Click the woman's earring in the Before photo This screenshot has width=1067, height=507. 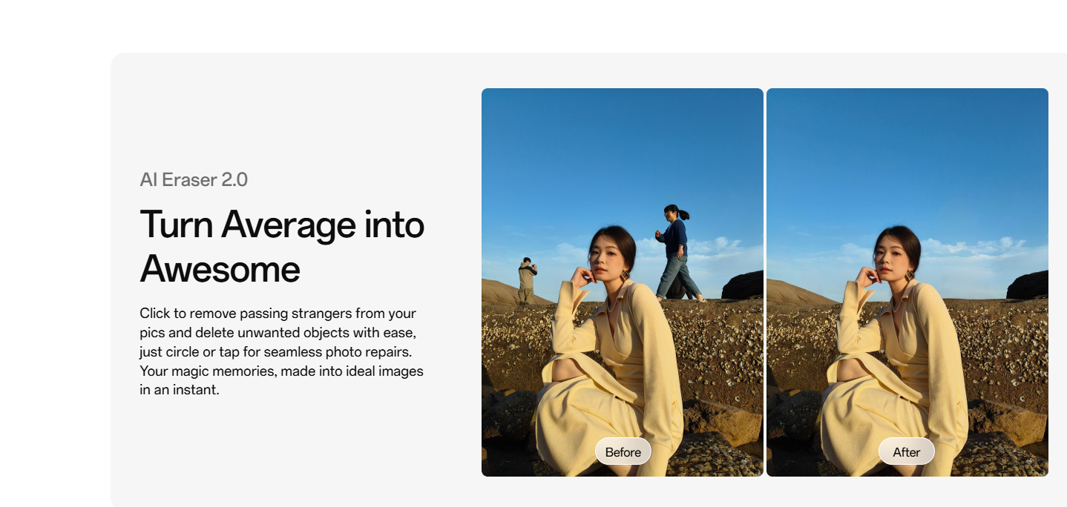[625, 276]
